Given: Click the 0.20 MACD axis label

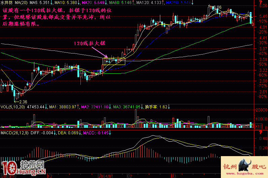Looking at the screenshot, I should coord(263,148).
